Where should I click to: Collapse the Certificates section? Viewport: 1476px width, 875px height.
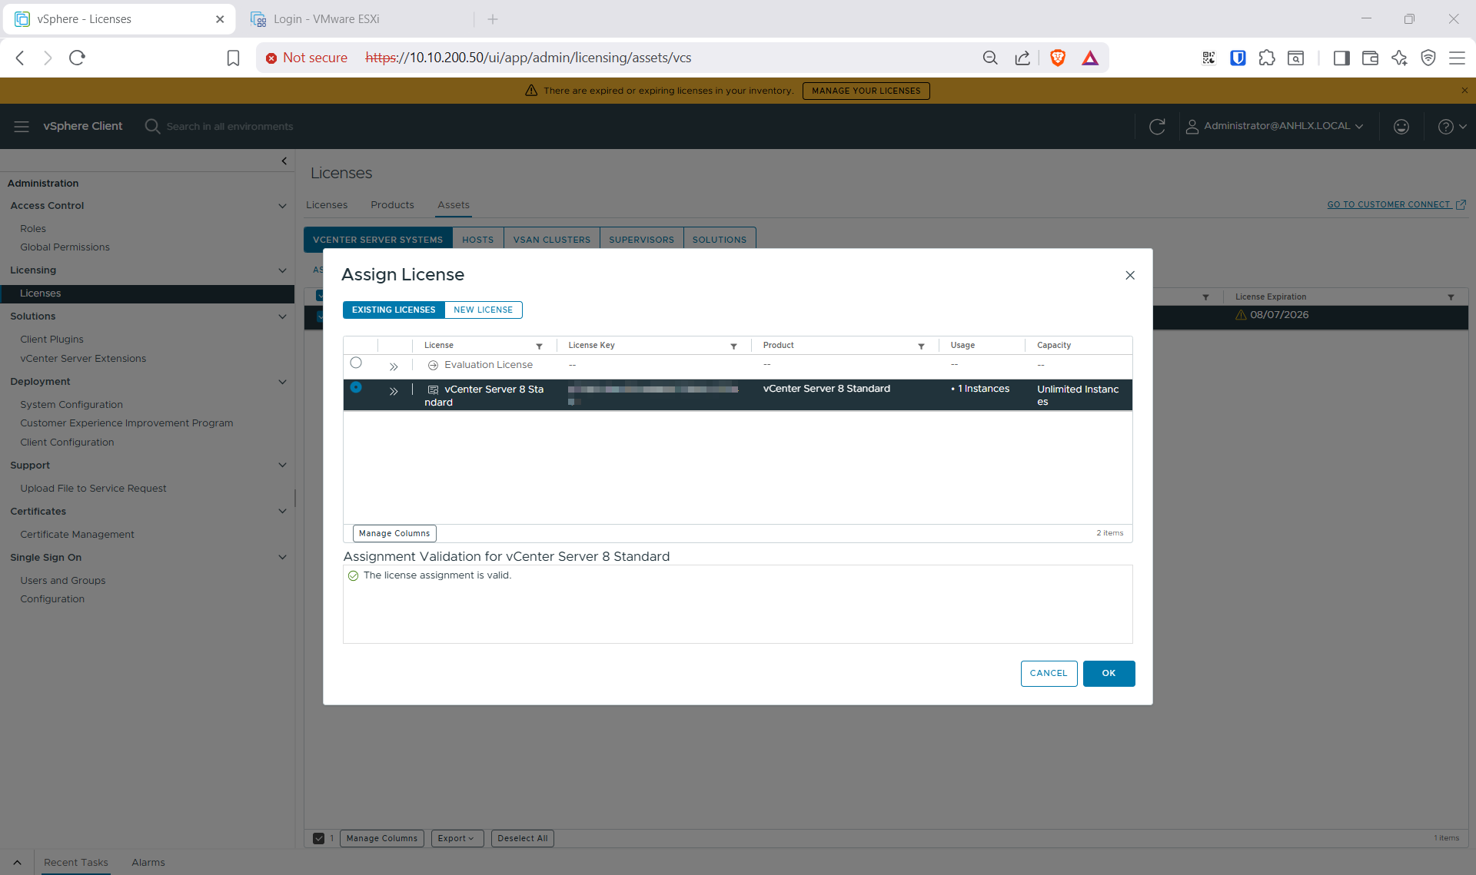(x=282, y=512)
